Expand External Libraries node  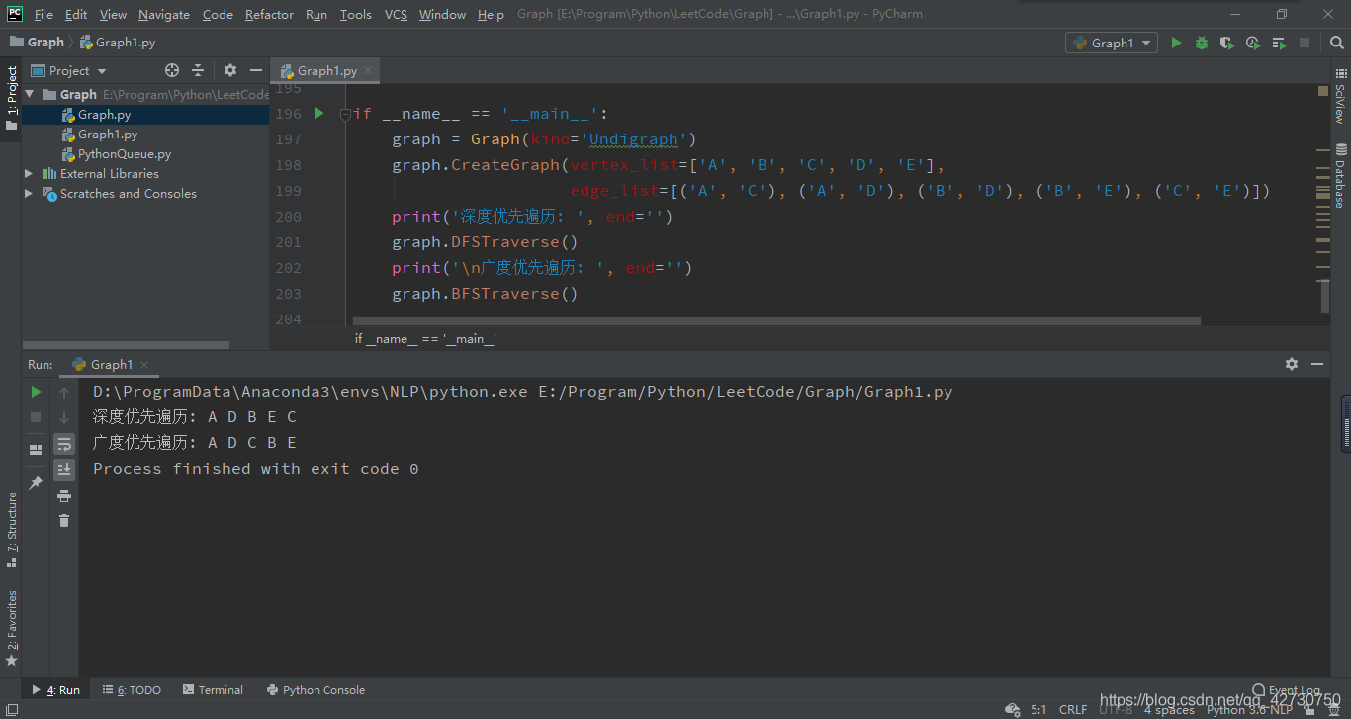tap(29, 174)
